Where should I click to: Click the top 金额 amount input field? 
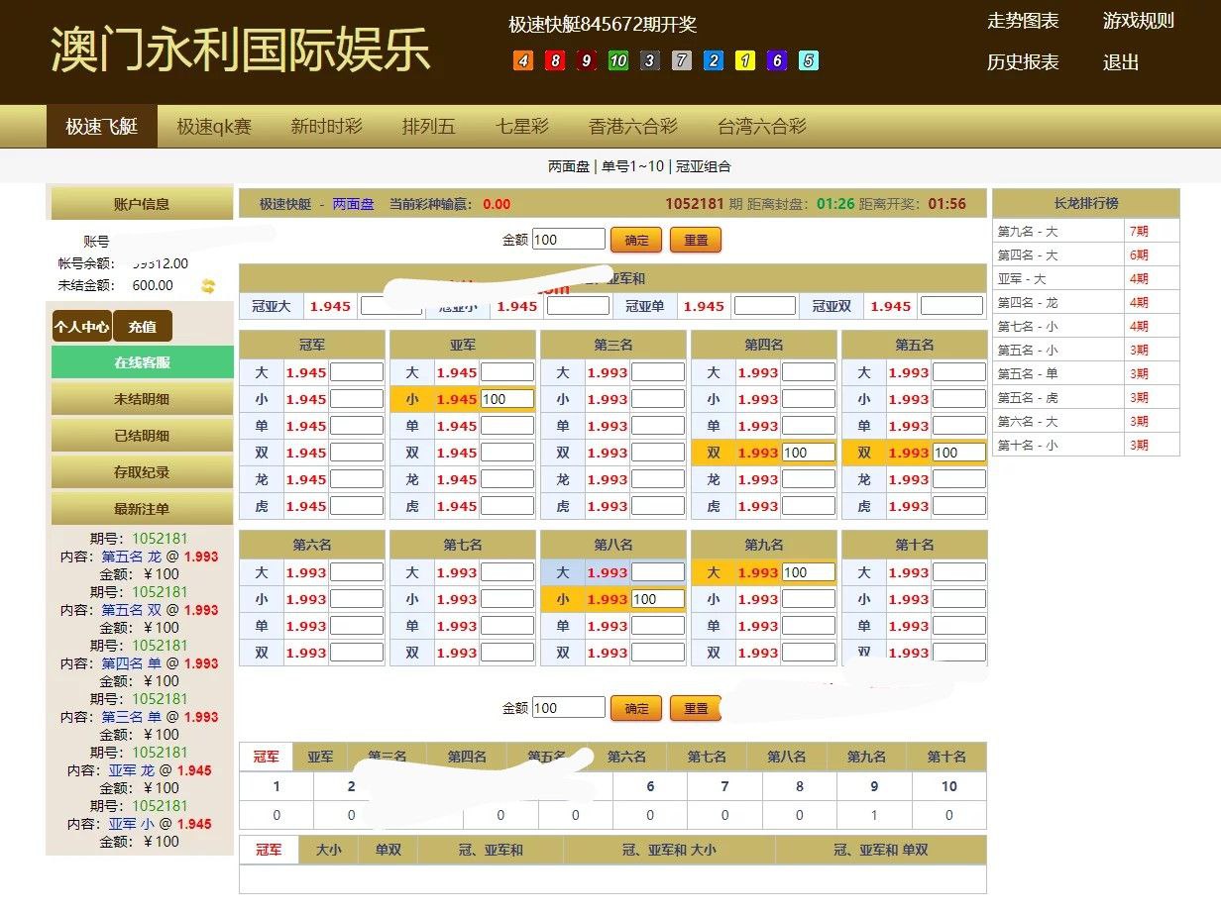[568, 240]
